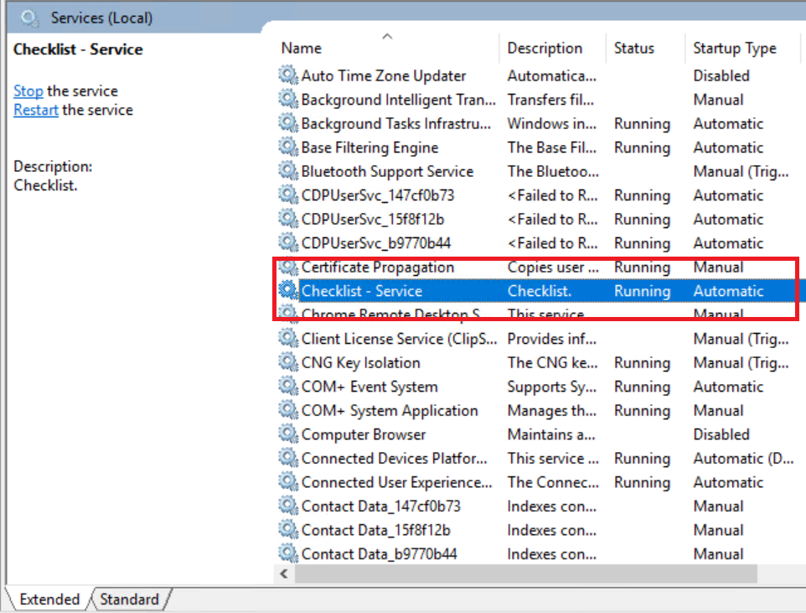Select the Contact Data_b9770b44 service name
806x613 pixels.
pos(380,554)
